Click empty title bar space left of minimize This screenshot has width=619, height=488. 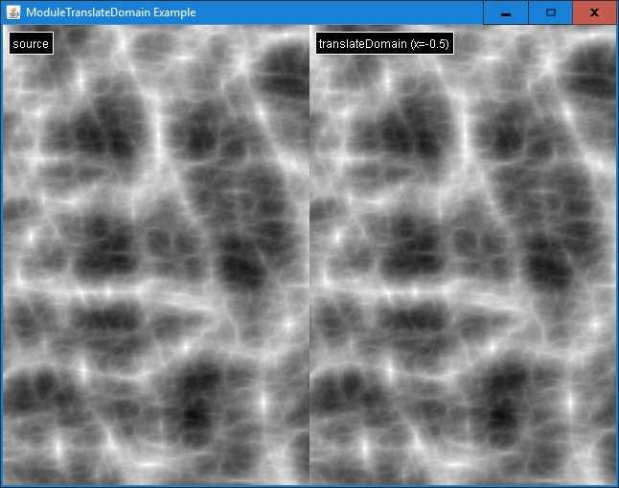383,12
